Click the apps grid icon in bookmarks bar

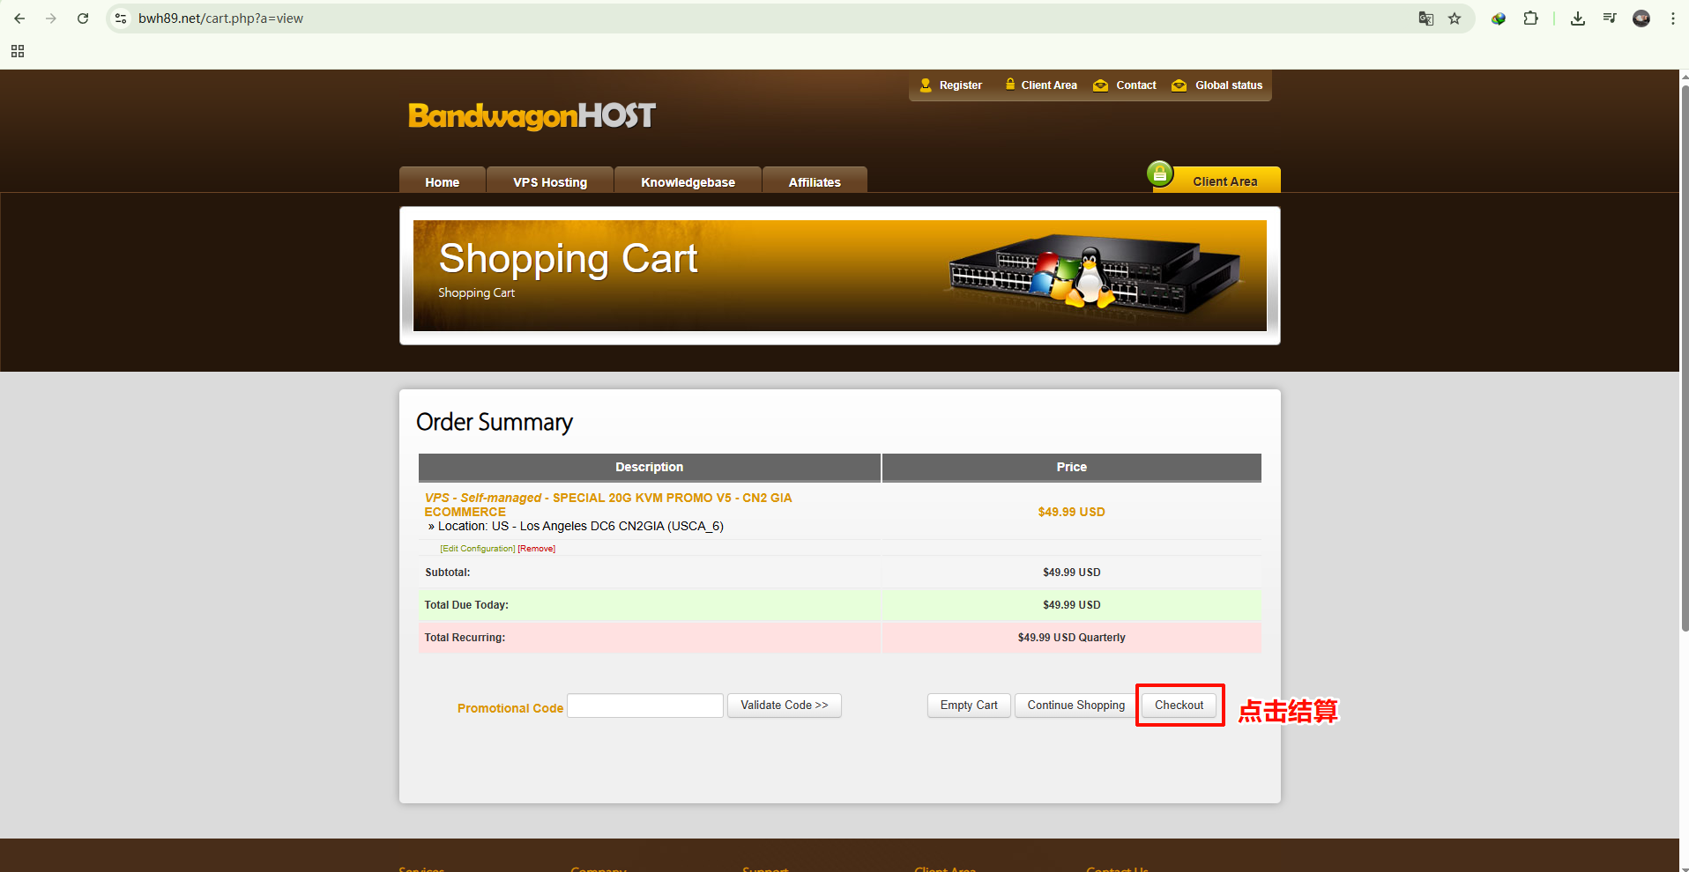[18, 51]
